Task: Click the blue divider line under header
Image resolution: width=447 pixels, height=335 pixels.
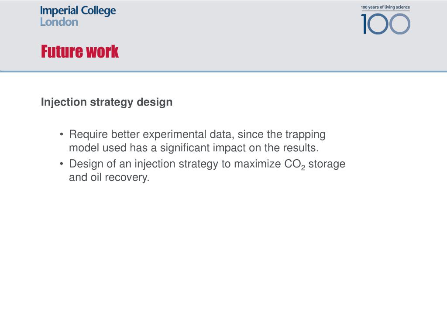Action: pyautogui.click(x=223, y=71)
